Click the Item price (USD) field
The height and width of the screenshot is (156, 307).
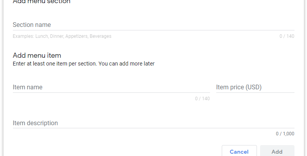(x=255, y=87)
